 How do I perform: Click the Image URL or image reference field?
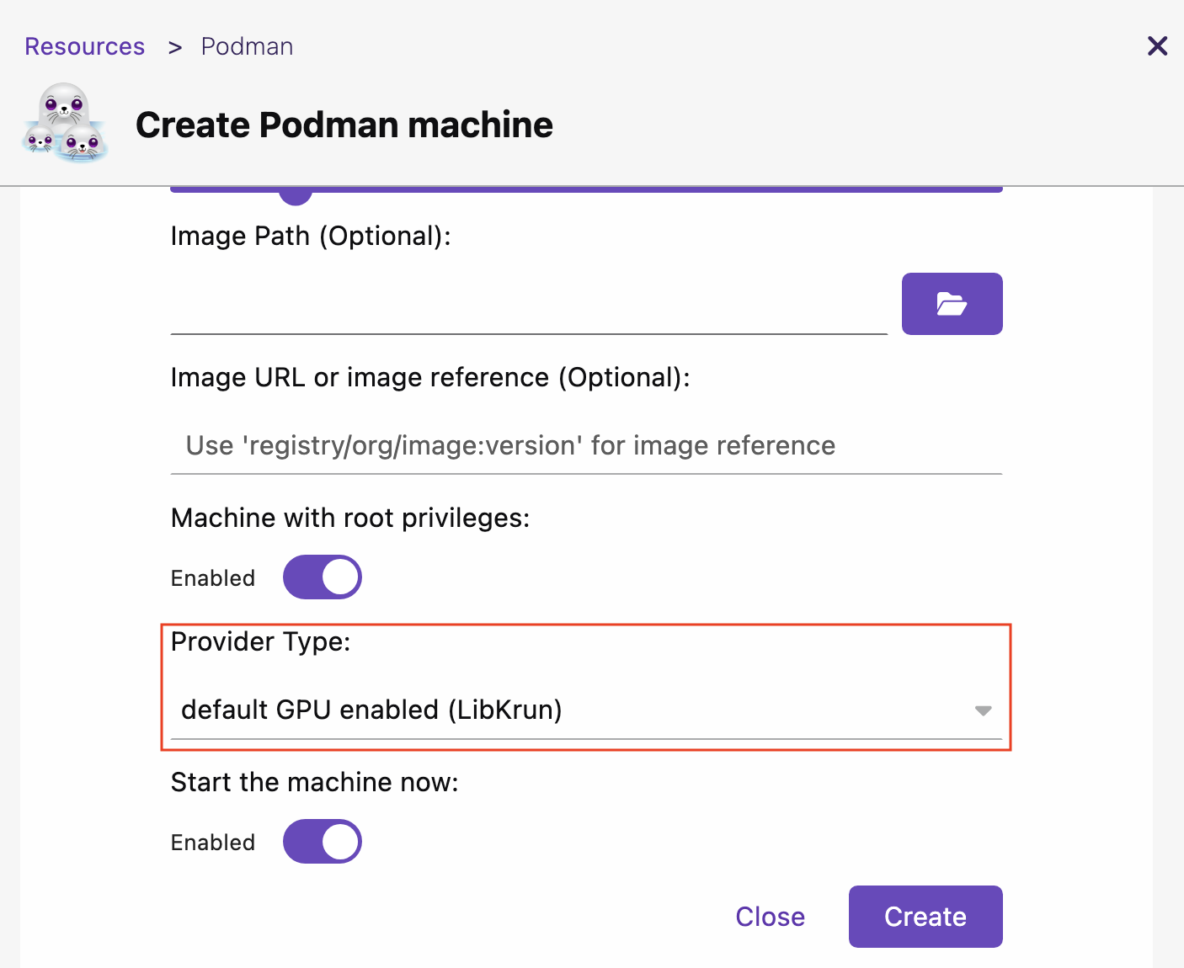pos(586,445)
